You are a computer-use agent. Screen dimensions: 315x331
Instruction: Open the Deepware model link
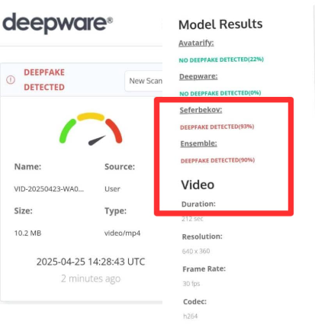(x=198, y=76)
